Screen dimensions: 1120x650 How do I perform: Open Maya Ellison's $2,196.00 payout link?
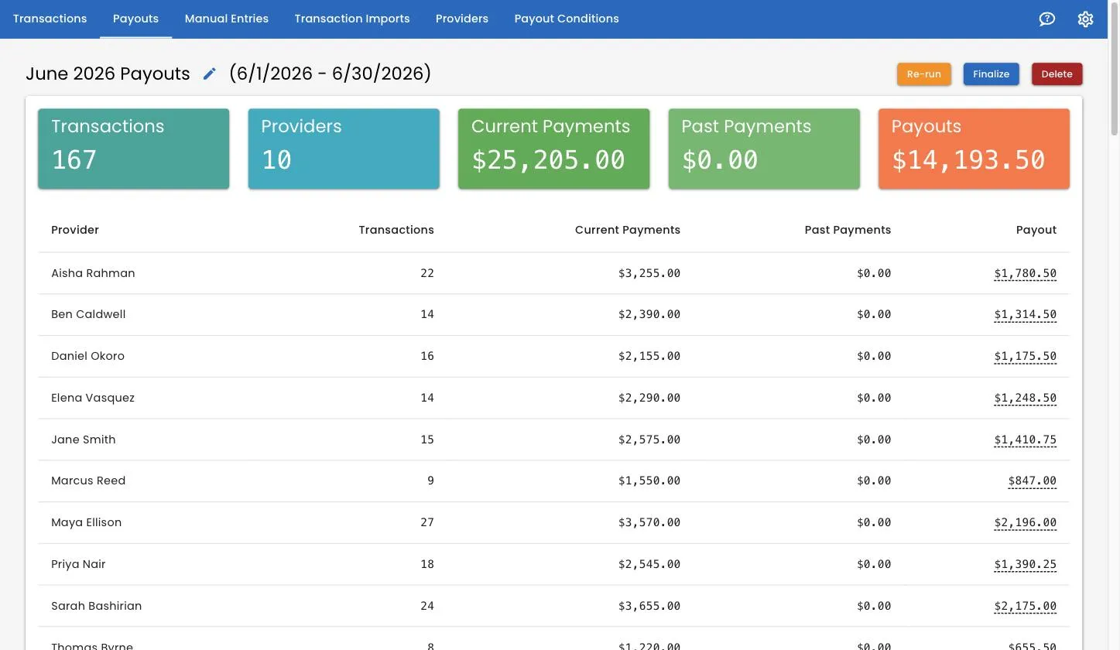pyautogui.click(x=1025, y=523)
